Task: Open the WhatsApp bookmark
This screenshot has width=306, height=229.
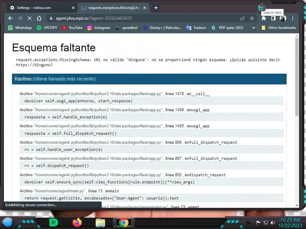Action: pyautogui.click(x=20, y=28)
